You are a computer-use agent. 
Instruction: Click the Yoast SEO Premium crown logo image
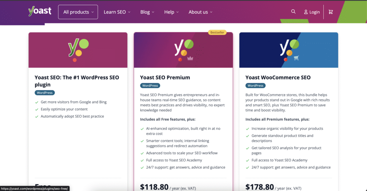tap(183, 50)
